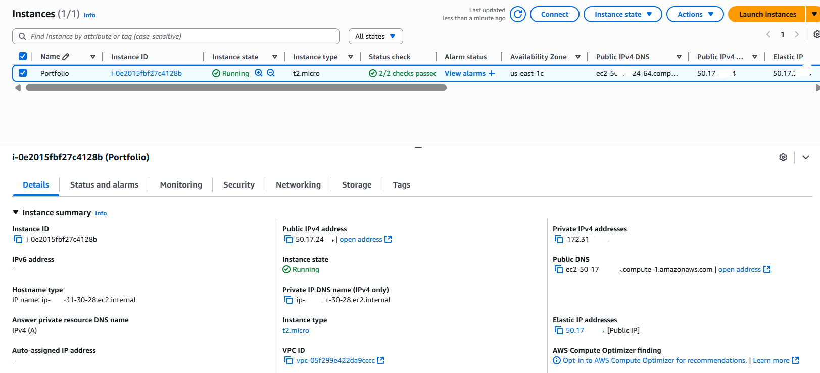
Task: Click the panel resize handle bar
Action: [418, 147]
